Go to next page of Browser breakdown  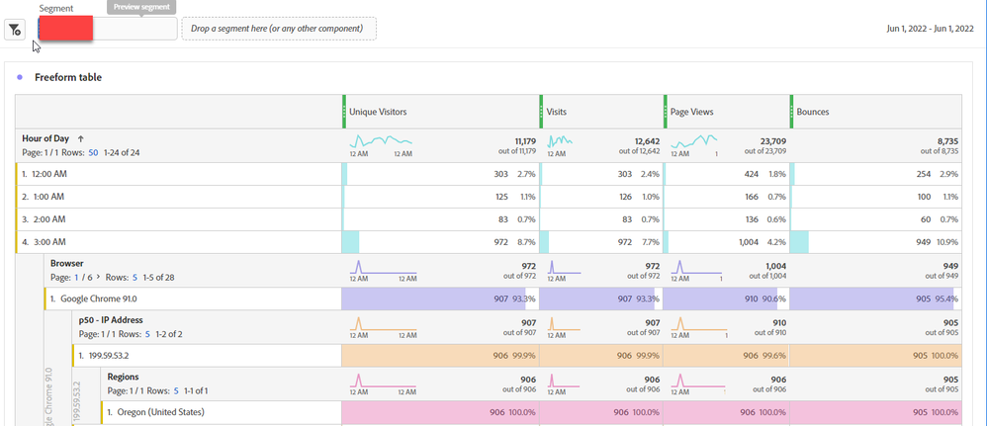point(98,276)
